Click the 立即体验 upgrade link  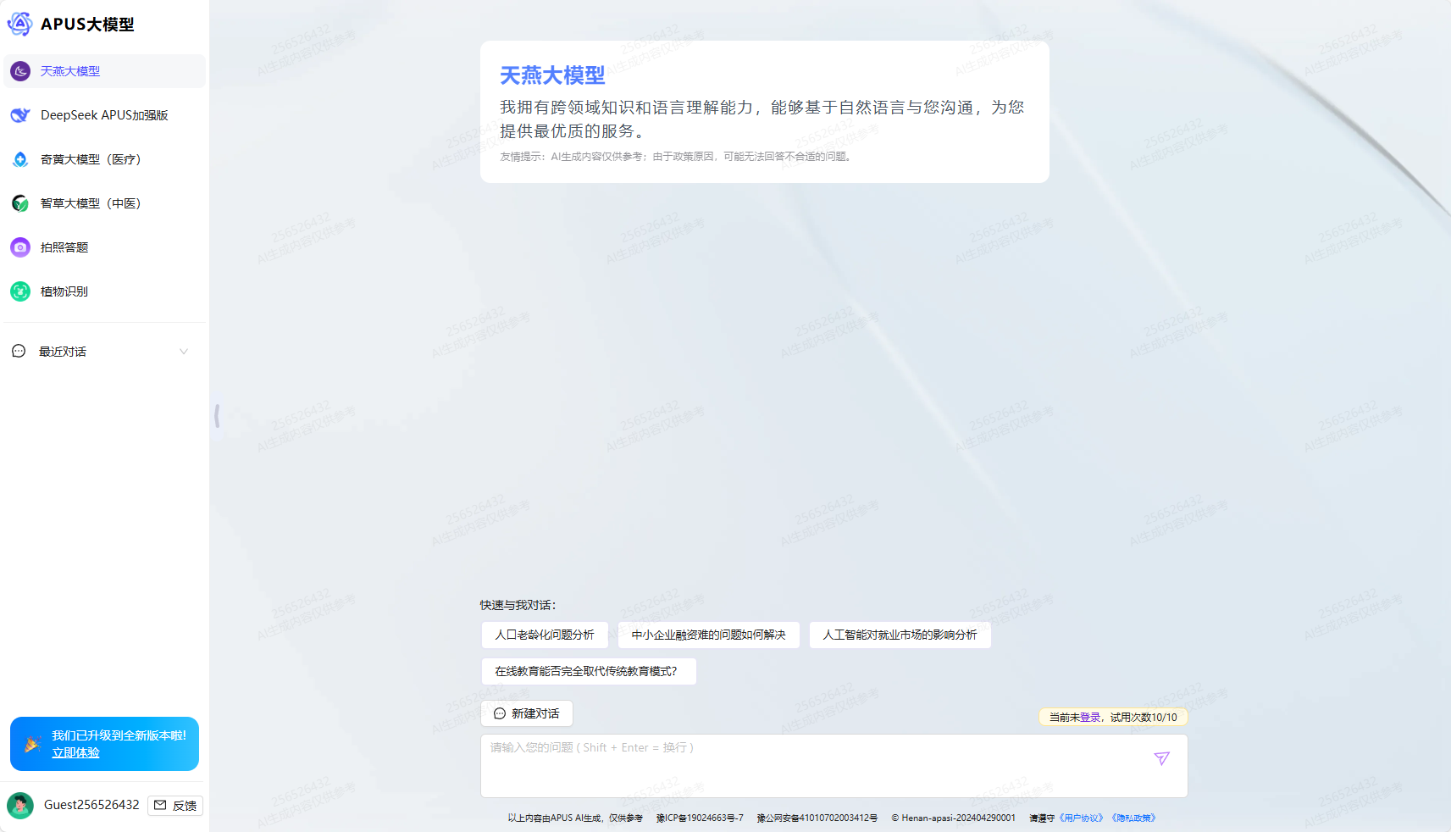pyautogui.click(x=75, y=752)
